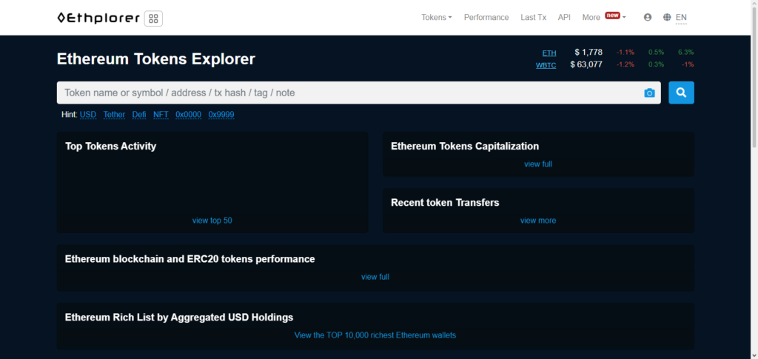View the TOP 10,000 richest Ethereum wallets
The image size is (758, 359).
click(x=375, y=335)
